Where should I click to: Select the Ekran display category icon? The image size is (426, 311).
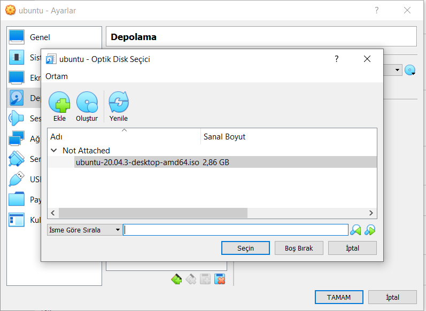(16, 77)
